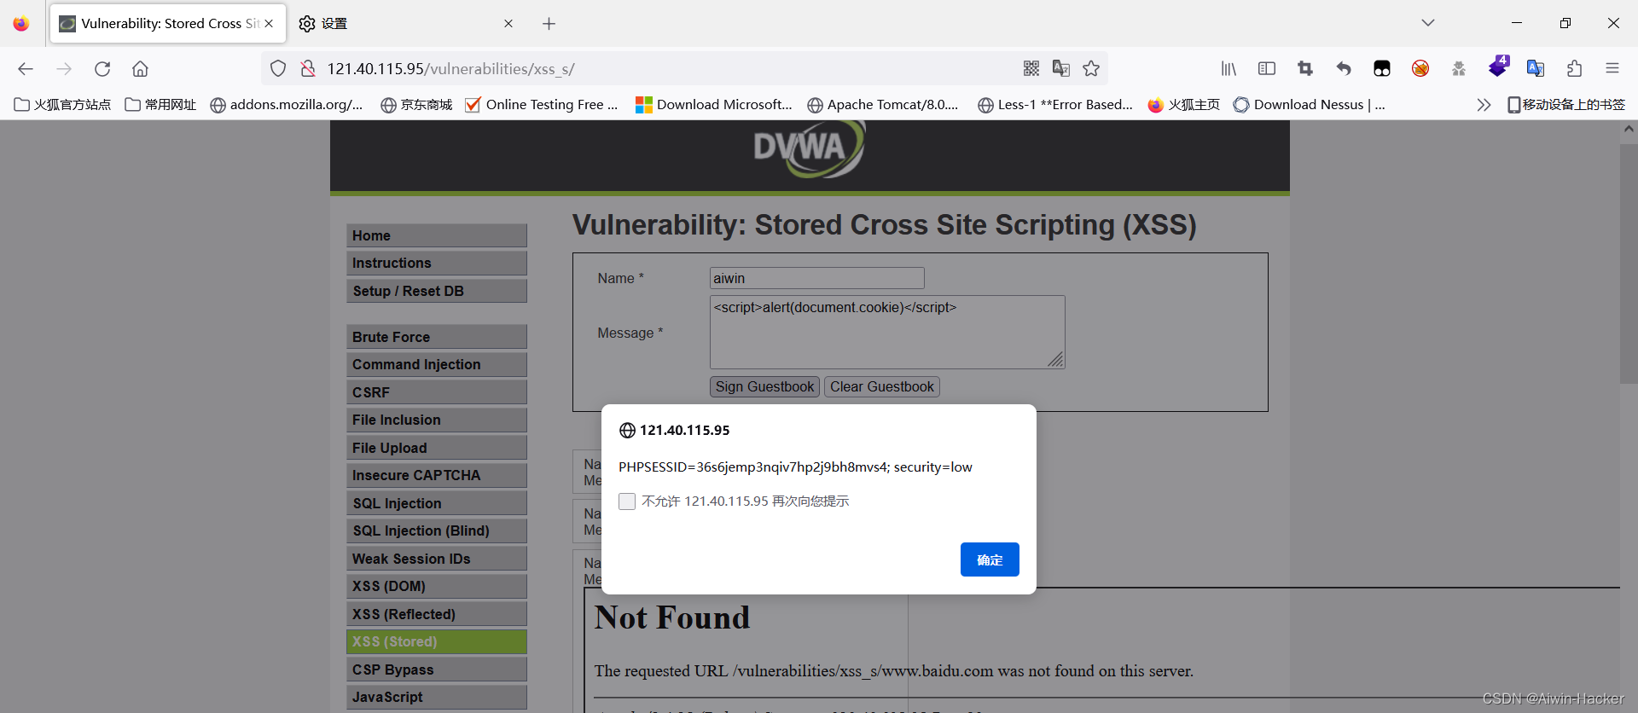Click Sign Guestbook button
Viewport: 1638px width, 713px height.
point(764,387)
